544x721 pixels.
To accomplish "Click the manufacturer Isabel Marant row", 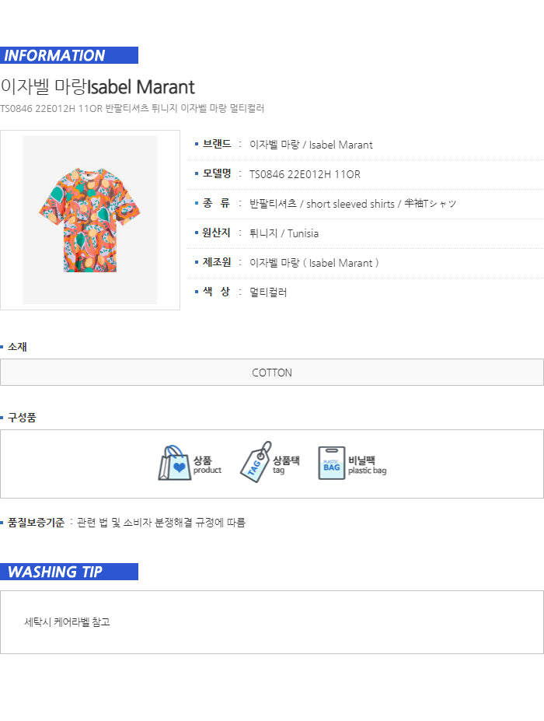I will click(314, 263).
